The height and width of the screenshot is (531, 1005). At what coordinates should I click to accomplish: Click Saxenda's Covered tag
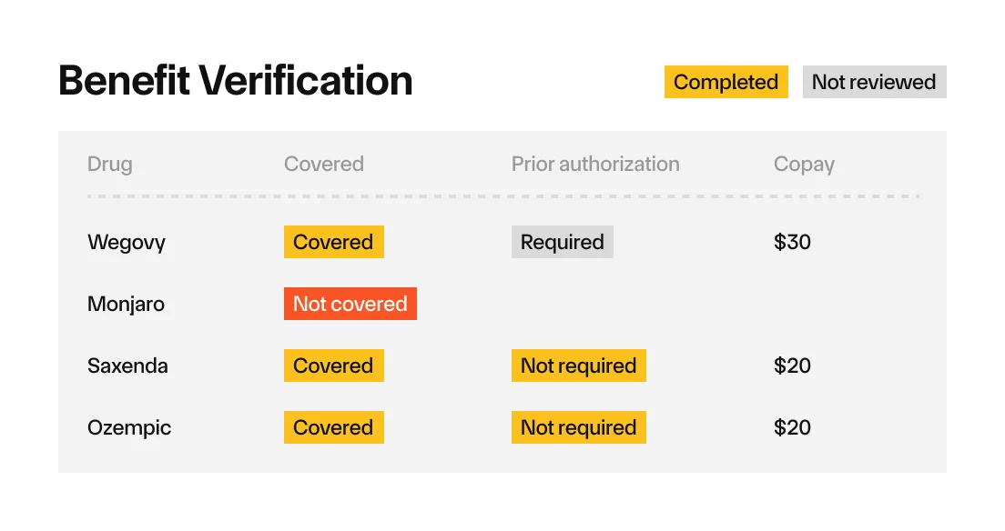[x=334, y=366]
